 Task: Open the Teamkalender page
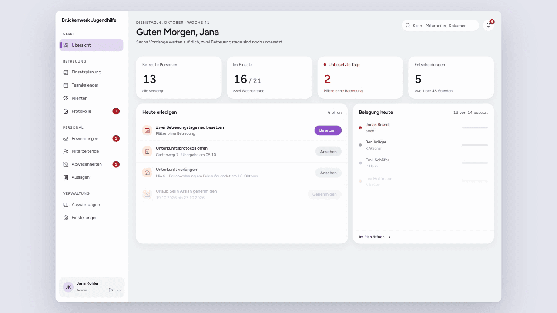pos(91,85)
